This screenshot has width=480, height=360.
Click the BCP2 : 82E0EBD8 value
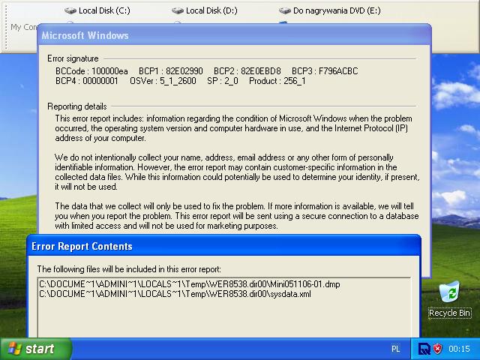coord(247,71)
